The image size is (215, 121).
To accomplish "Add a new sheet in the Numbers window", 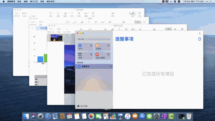I will pyautogui.click(x=32, y=28).
